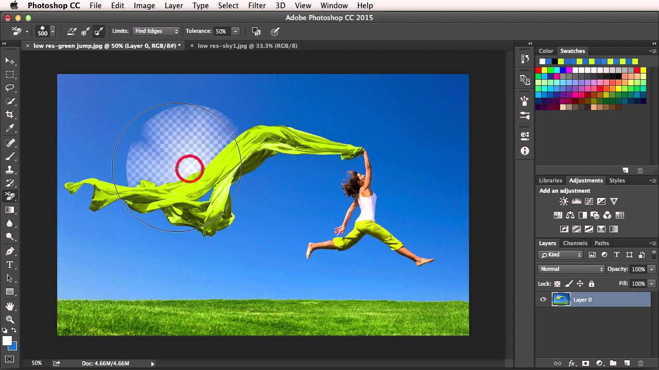
Task: Open the status bar info arrow
Action: (x=152, y=363)
